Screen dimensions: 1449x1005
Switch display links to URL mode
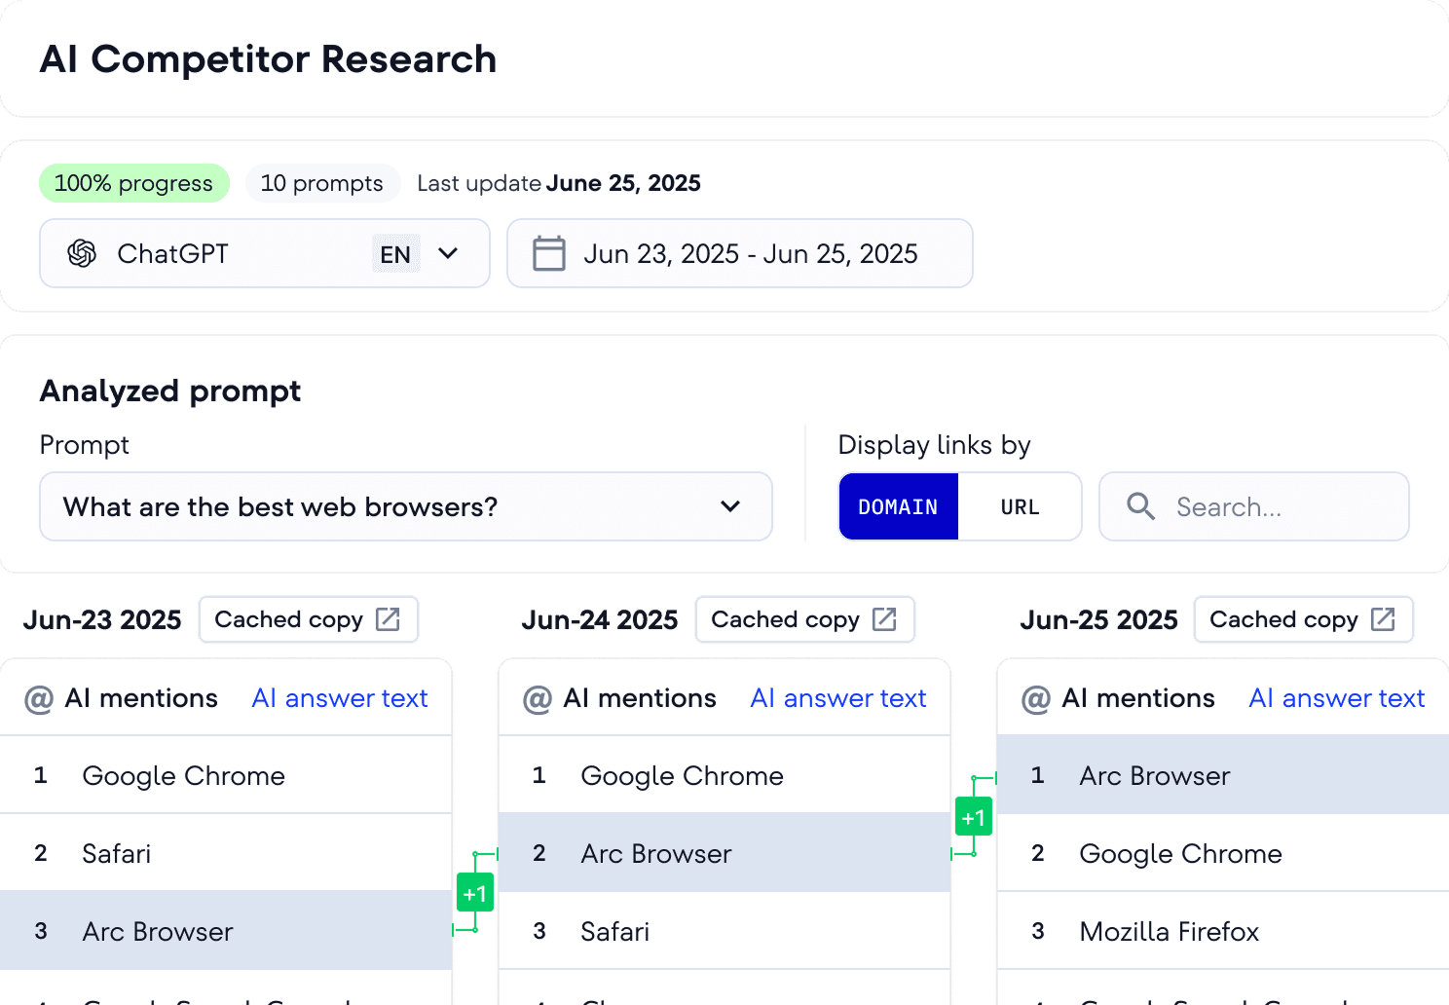pyautogui.click(x=1019, y=506)
